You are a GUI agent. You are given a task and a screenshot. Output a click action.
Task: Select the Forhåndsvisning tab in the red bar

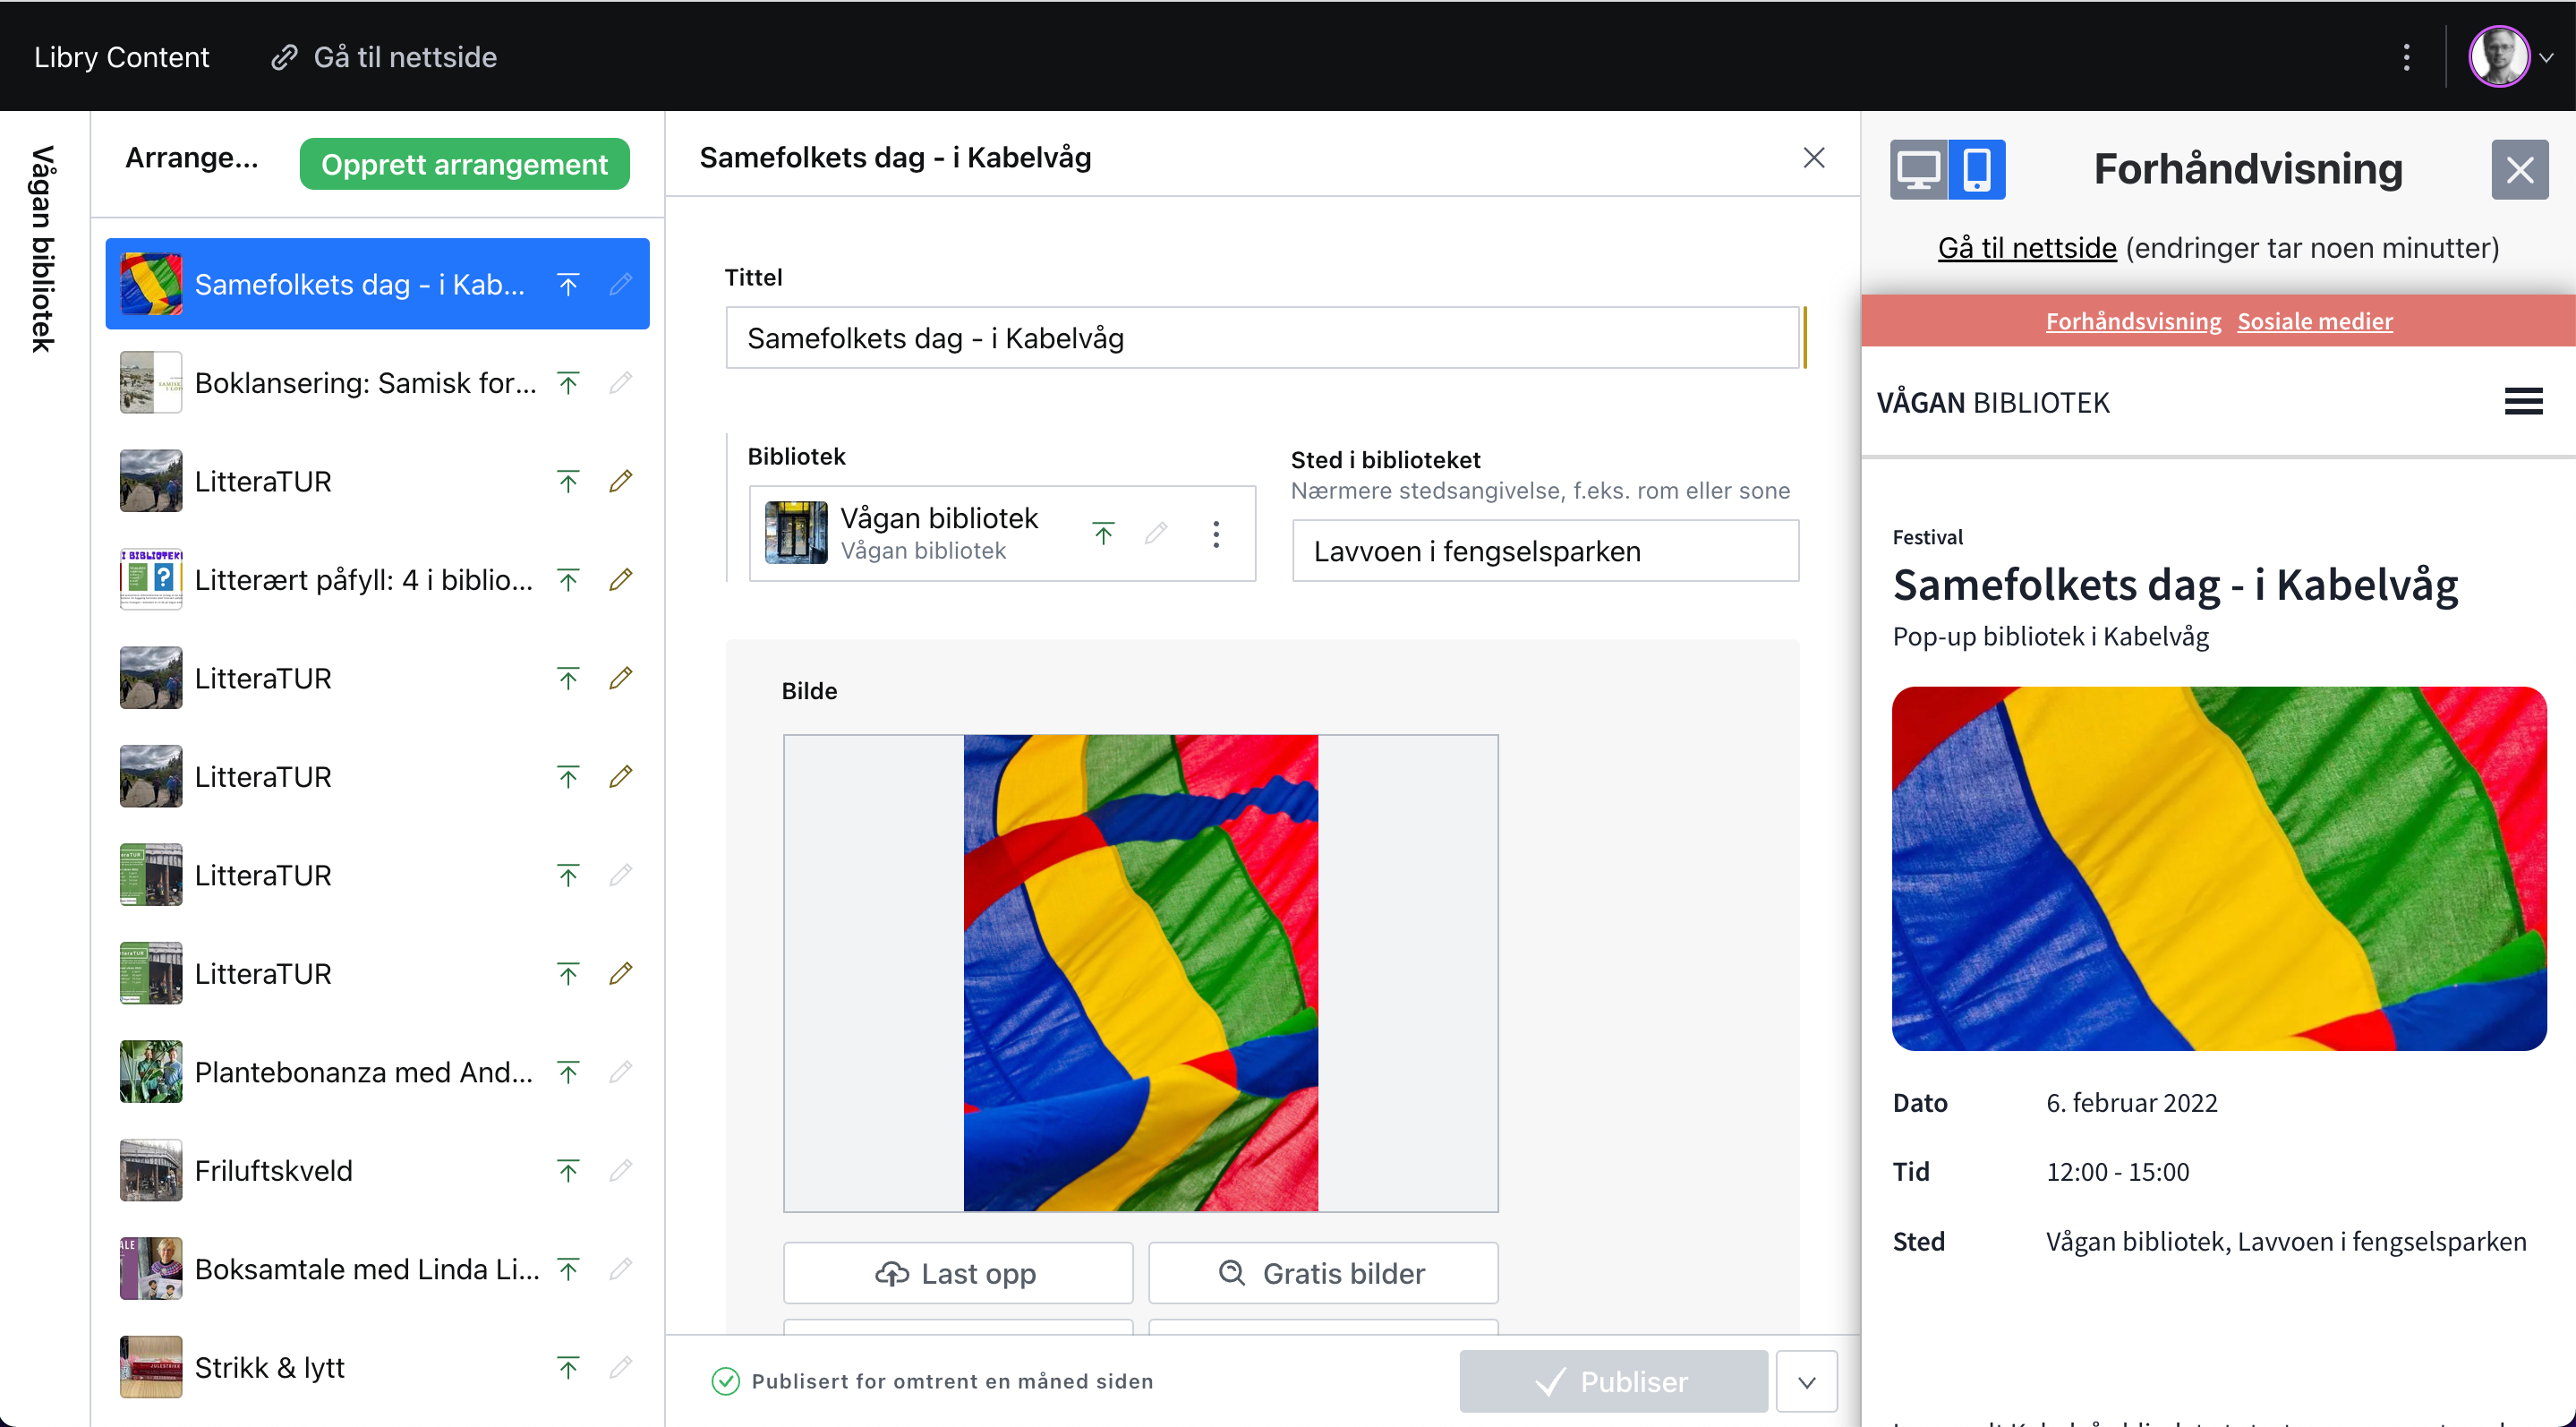(x=2132, y=321)
